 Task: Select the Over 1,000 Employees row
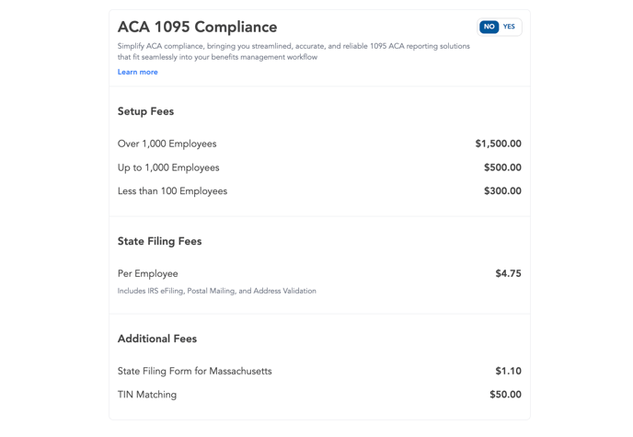pos(319,144)
